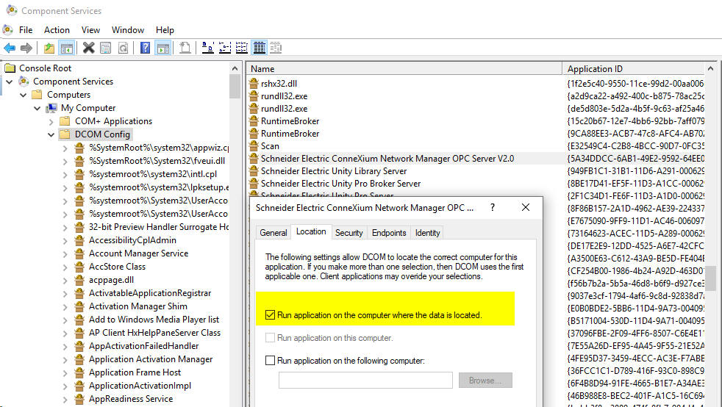The image size is (722, 407).
Task: Open the Window menu
Action: coord(127,30)
